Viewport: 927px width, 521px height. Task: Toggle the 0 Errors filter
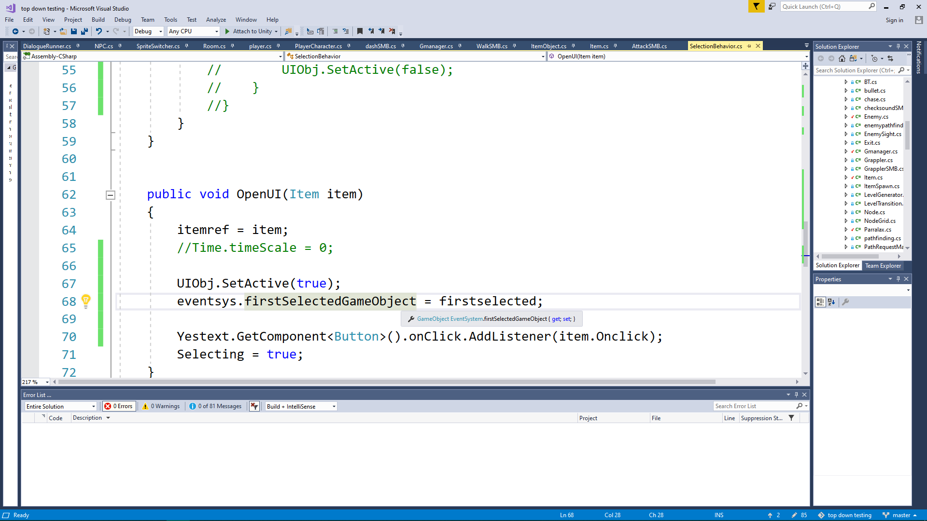pos(119,406)
